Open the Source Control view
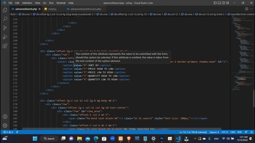This screenshot has height=143, width=255. 5,28
